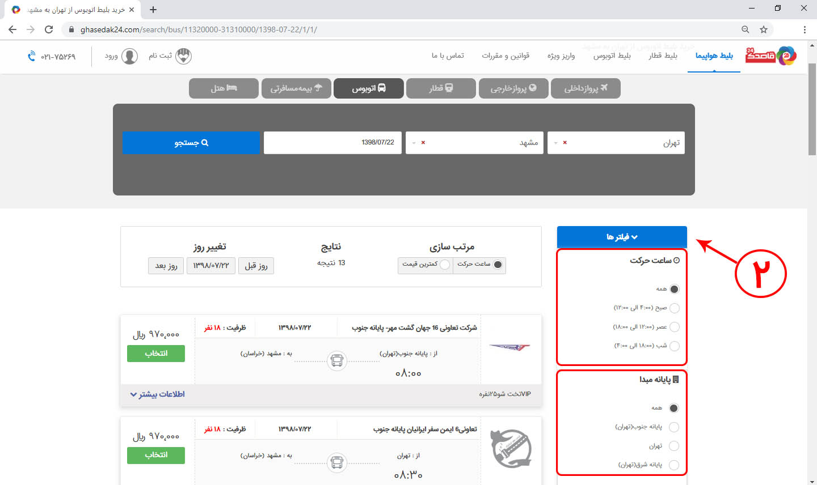Click the sign-up (ثبت نام) heart icon

pos(183,56)
